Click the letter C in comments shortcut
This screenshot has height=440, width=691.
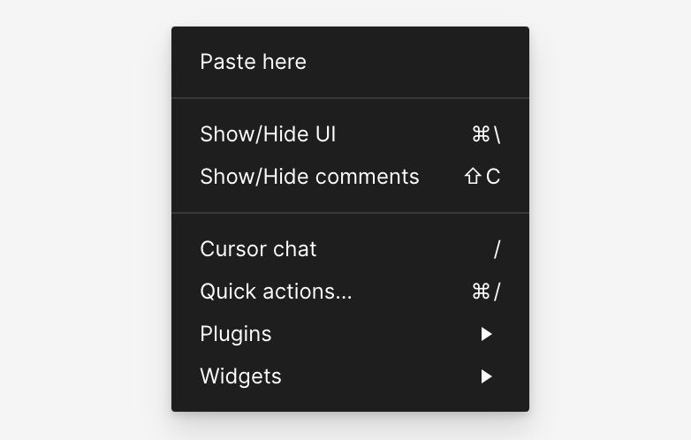(x=493, y=177)
